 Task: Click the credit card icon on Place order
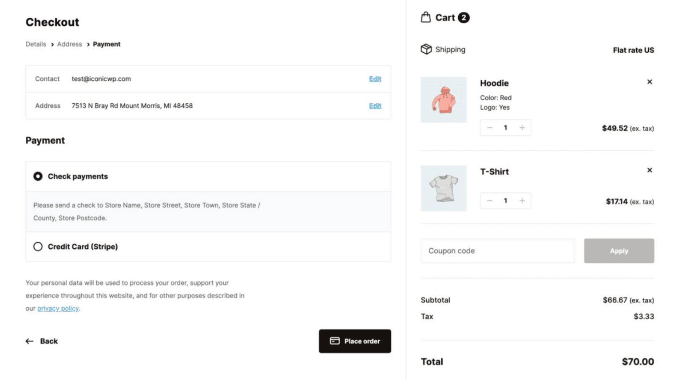coord(334,341)
